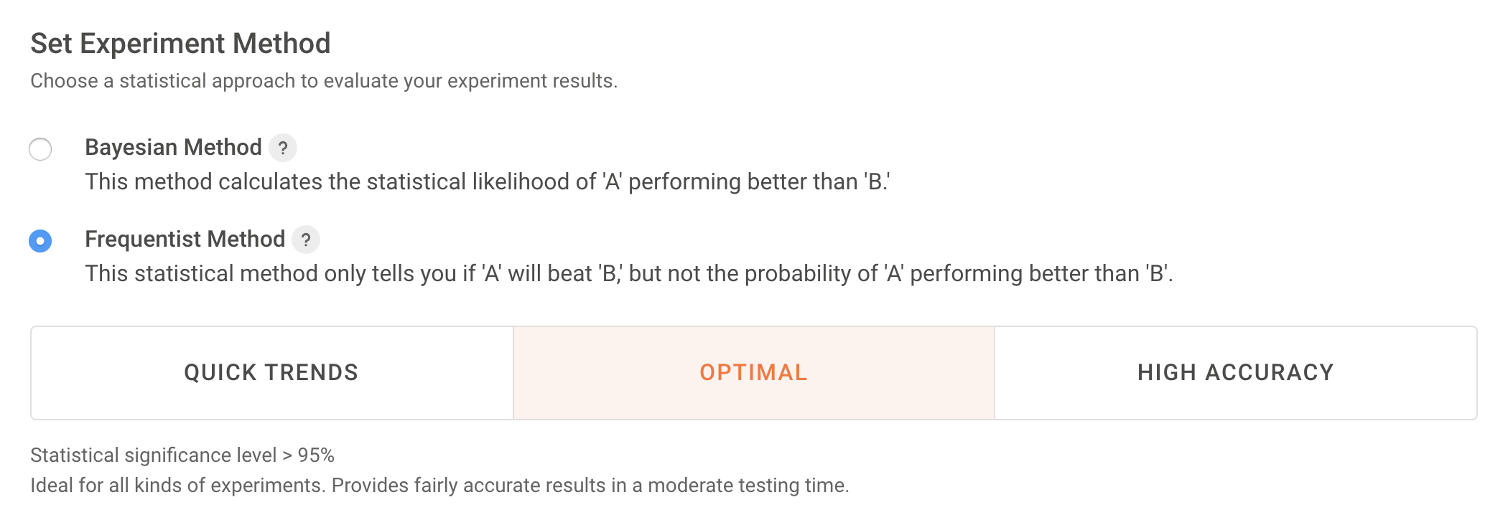Open the question mark tooltip beside Bayesian Method
Screen dimensions: 1508x515
[281, 149]
